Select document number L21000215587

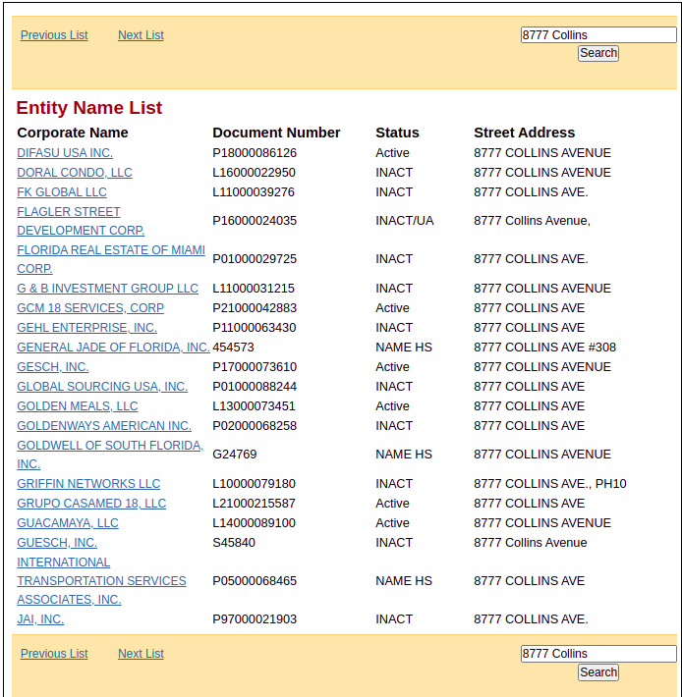[254, 504]
